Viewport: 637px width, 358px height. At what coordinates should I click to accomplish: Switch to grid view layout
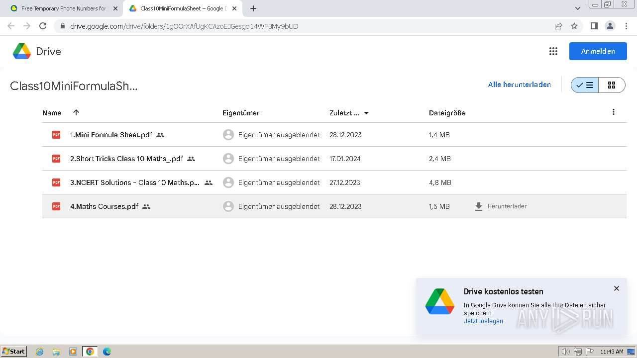pos(612,85)
